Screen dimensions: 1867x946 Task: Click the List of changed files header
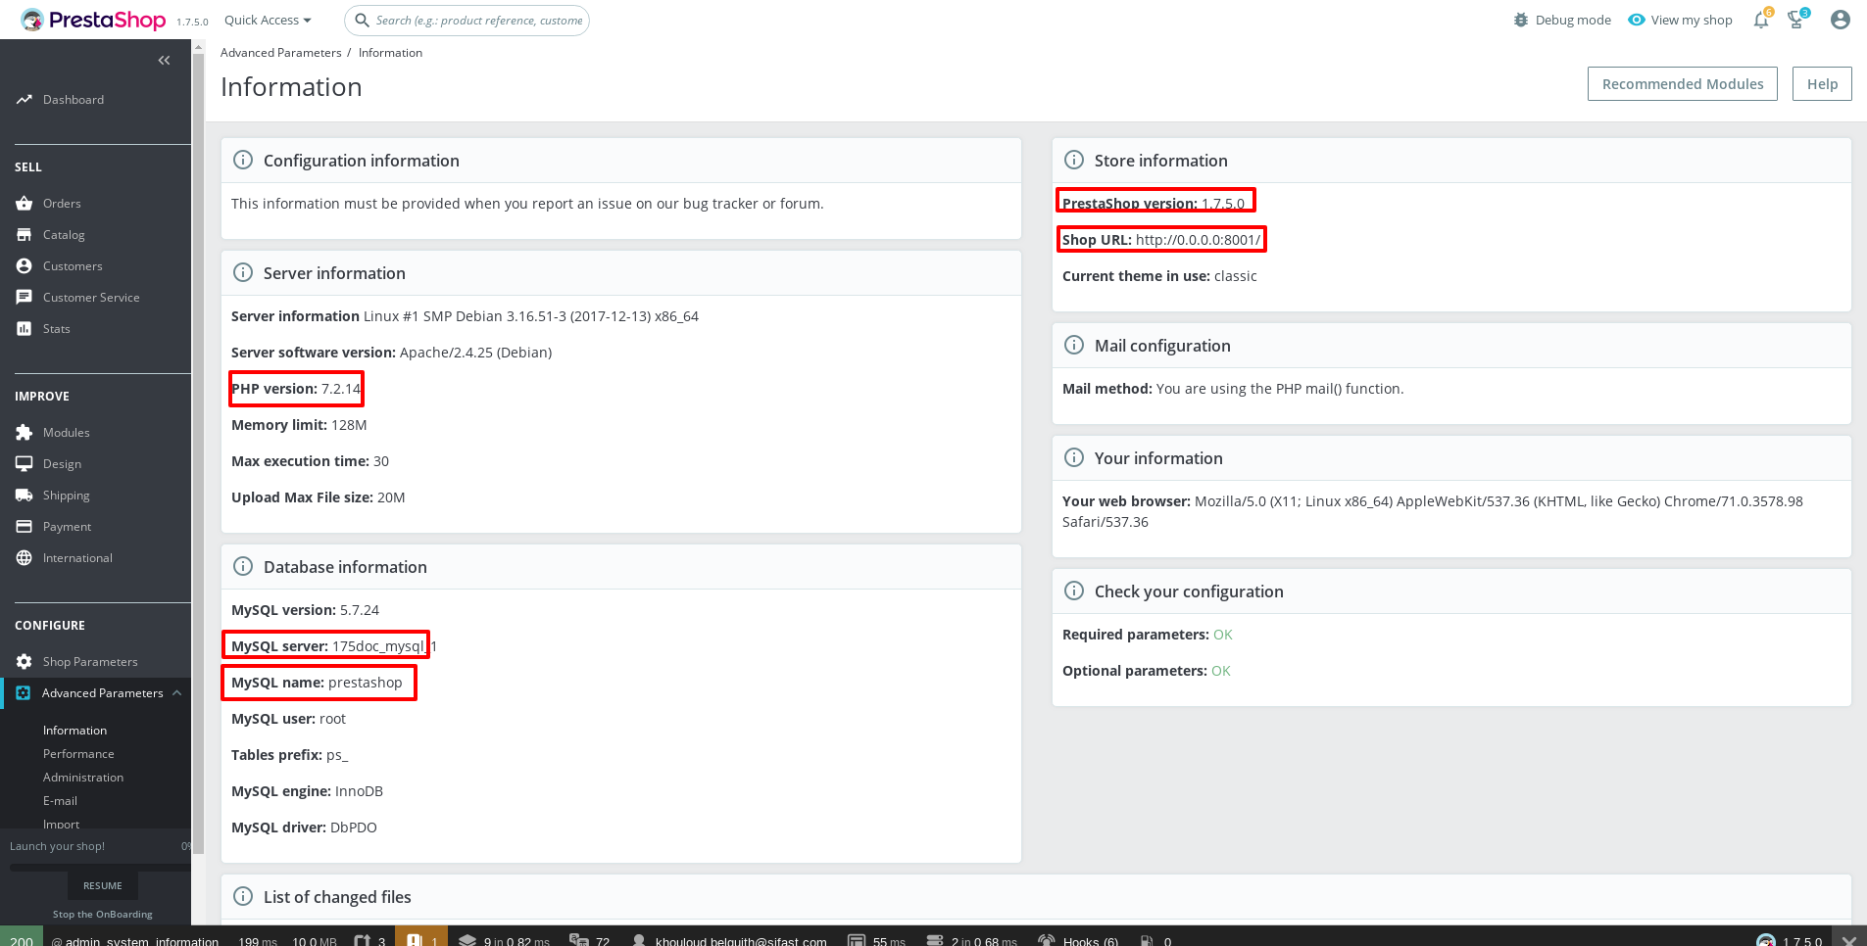coord(337,897)
